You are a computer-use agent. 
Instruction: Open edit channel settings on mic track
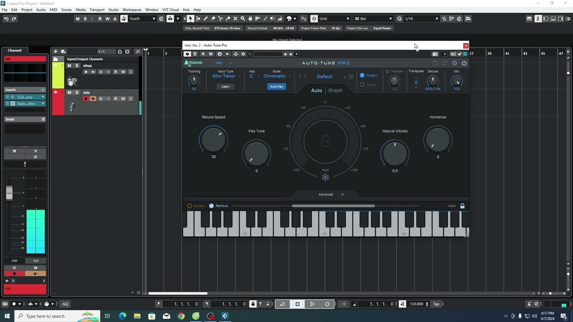(101, 99)
